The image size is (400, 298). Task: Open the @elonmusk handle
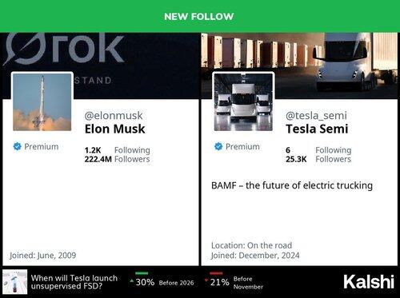[x=114, y=116]
